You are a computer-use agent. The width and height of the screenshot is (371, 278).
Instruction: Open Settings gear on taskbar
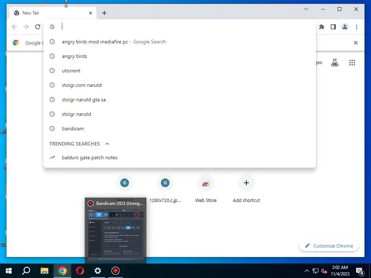click(98, 271)
